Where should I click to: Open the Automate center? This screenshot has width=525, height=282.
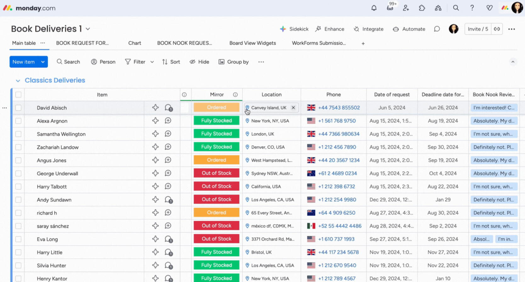(409, 29)
